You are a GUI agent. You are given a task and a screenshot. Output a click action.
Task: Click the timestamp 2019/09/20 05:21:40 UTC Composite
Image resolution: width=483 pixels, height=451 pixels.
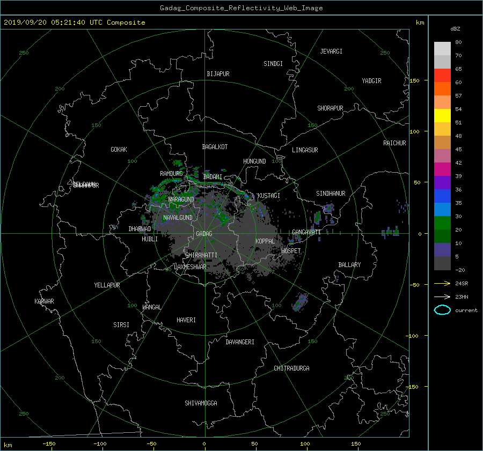(x=74, y=23)
